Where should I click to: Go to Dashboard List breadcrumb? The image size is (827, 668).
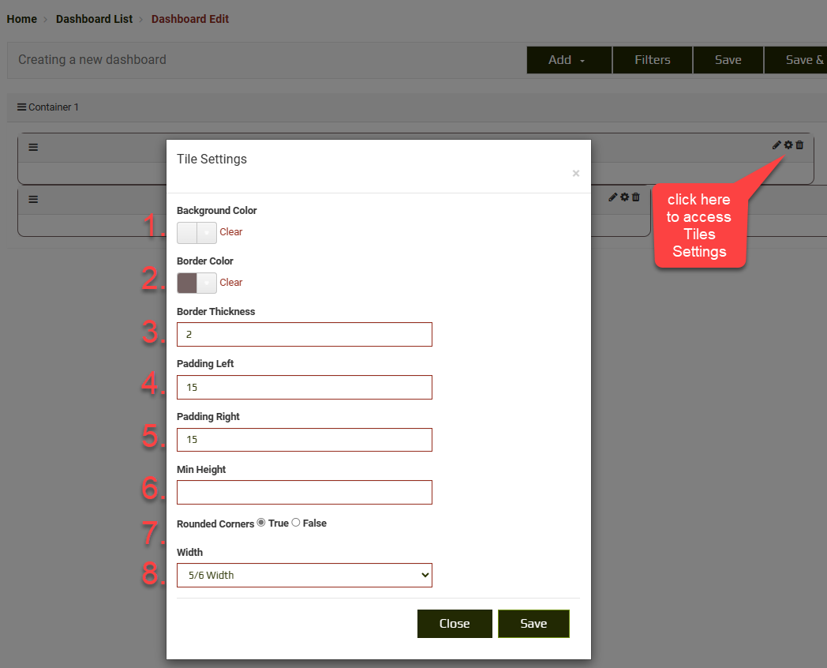tap(94, 19)
